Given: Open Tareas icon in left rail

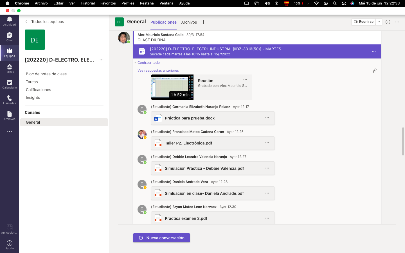Looking at the screenshot, I should (x=10, y=68).
